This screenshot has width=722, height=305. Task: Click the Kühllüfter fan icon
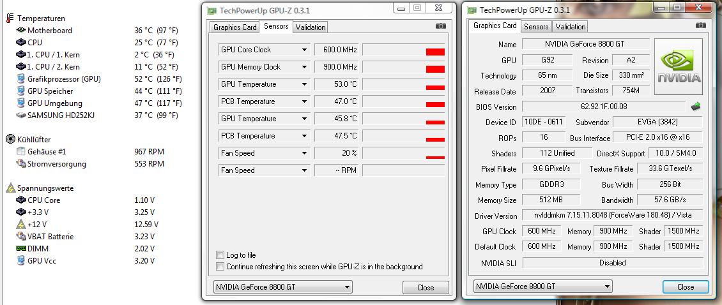[x=10, y=139]
